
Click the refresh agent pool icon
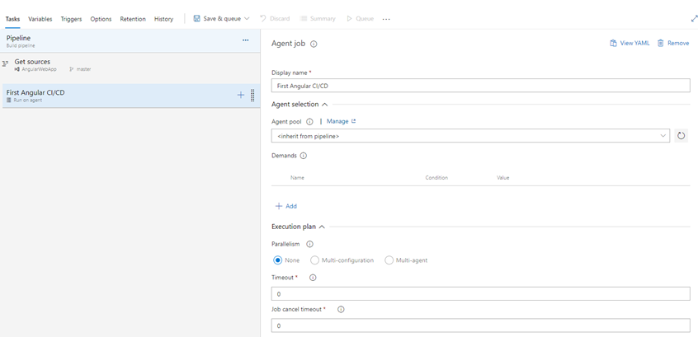click(681, 136)
